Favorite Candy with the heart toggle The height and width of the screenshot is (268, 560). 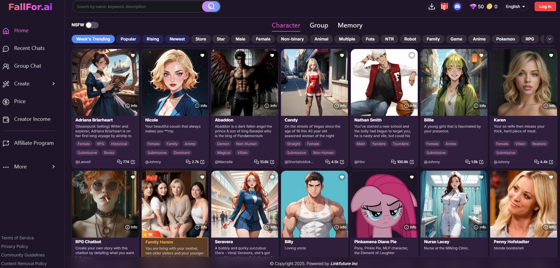pyautogui.click(x=342, y=55)
